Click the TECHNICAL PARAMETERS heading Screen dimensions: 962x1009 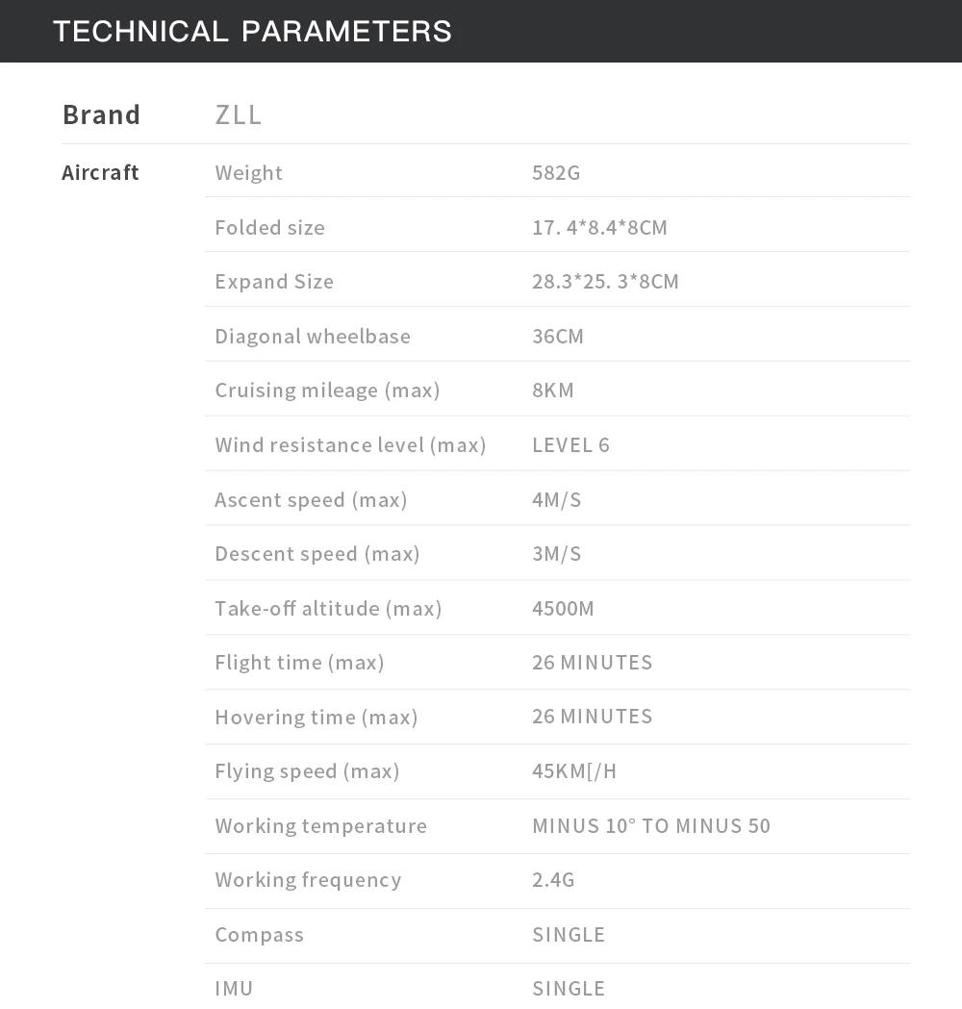pyautogui.click(x=252, y=32)
